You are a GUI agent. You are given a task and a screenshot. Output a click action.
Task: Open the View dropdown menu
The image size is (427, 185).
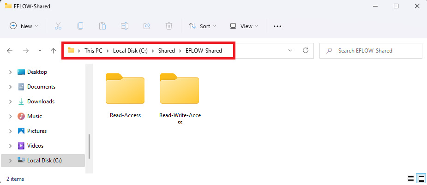pyautogui.click(x=244, y=26)
